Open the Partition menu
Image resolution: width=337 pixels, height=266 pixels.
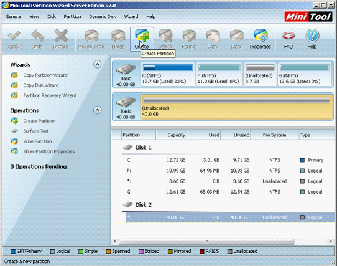click(72, 17)
